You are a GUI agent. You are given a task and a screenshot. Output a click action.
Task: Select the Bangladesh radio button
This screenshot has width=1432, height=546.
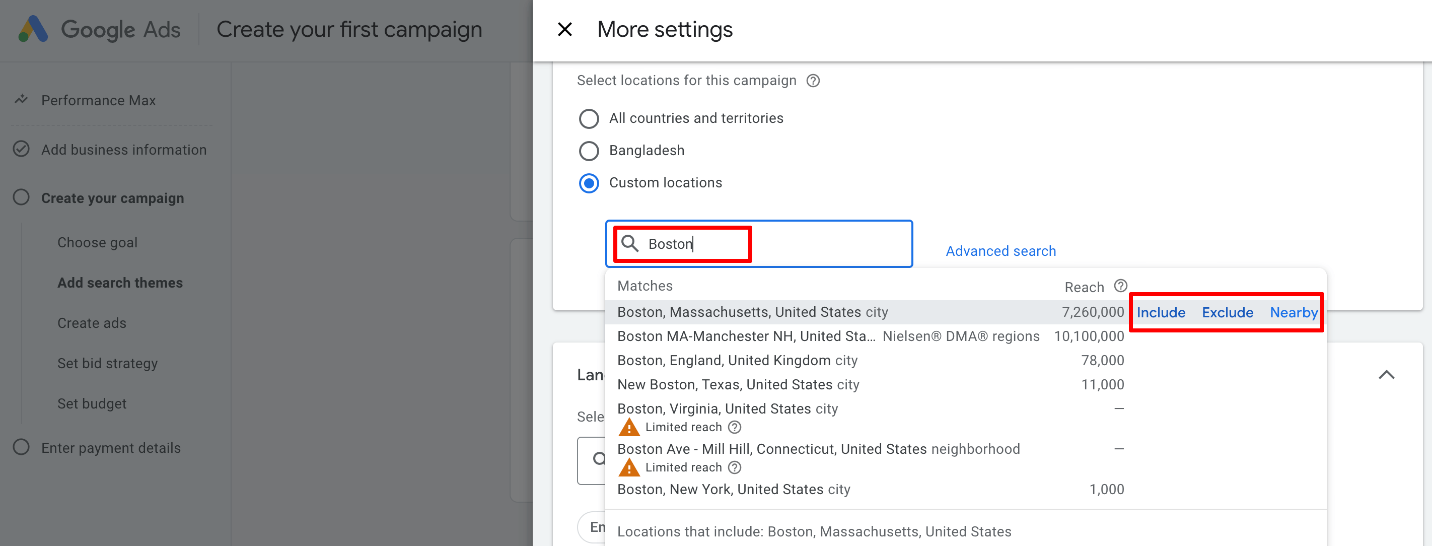pos(589,151)
